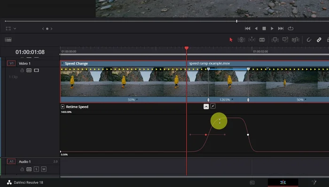Viewport: 329px width, 187px height.
Task: Jump to first frame transport button
Action: click(247, 28)
